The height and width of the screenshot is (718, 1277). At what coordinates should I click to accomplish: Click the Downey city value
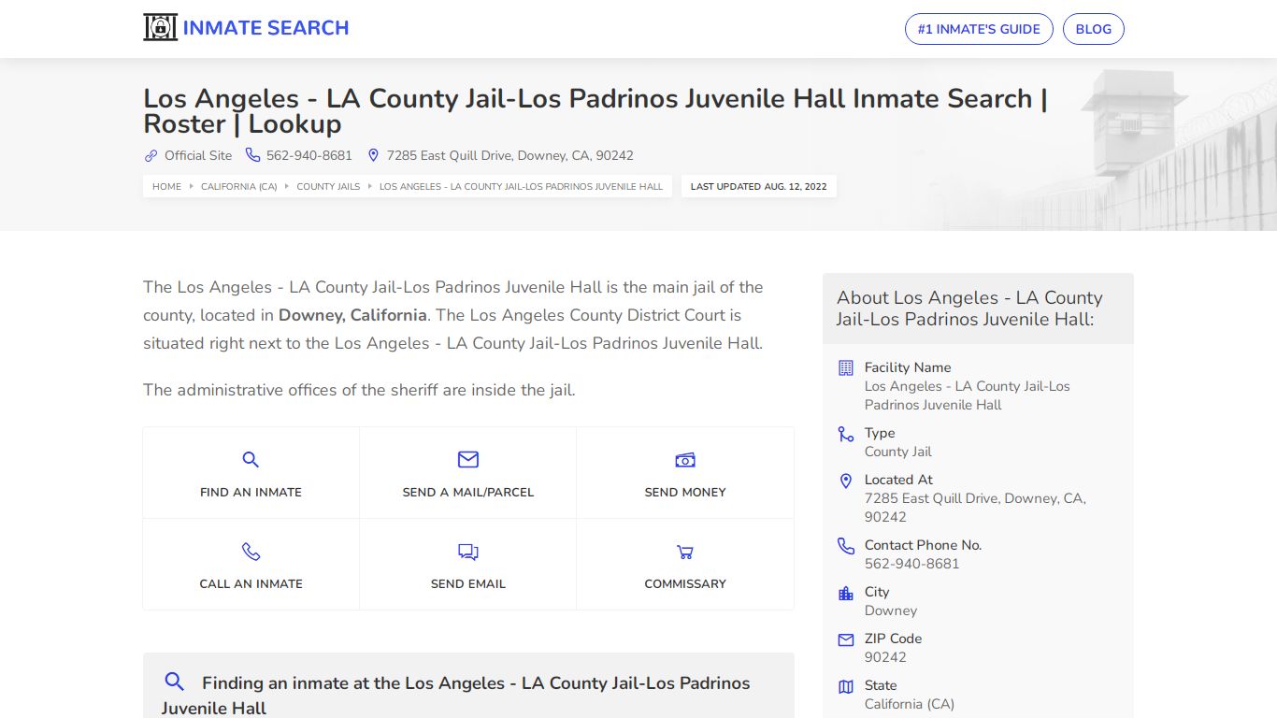pyautogui.click(x=891, y=610)
